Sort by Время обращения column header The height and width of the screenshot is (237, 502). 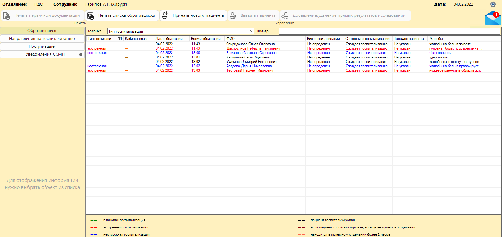click(207, 39)
